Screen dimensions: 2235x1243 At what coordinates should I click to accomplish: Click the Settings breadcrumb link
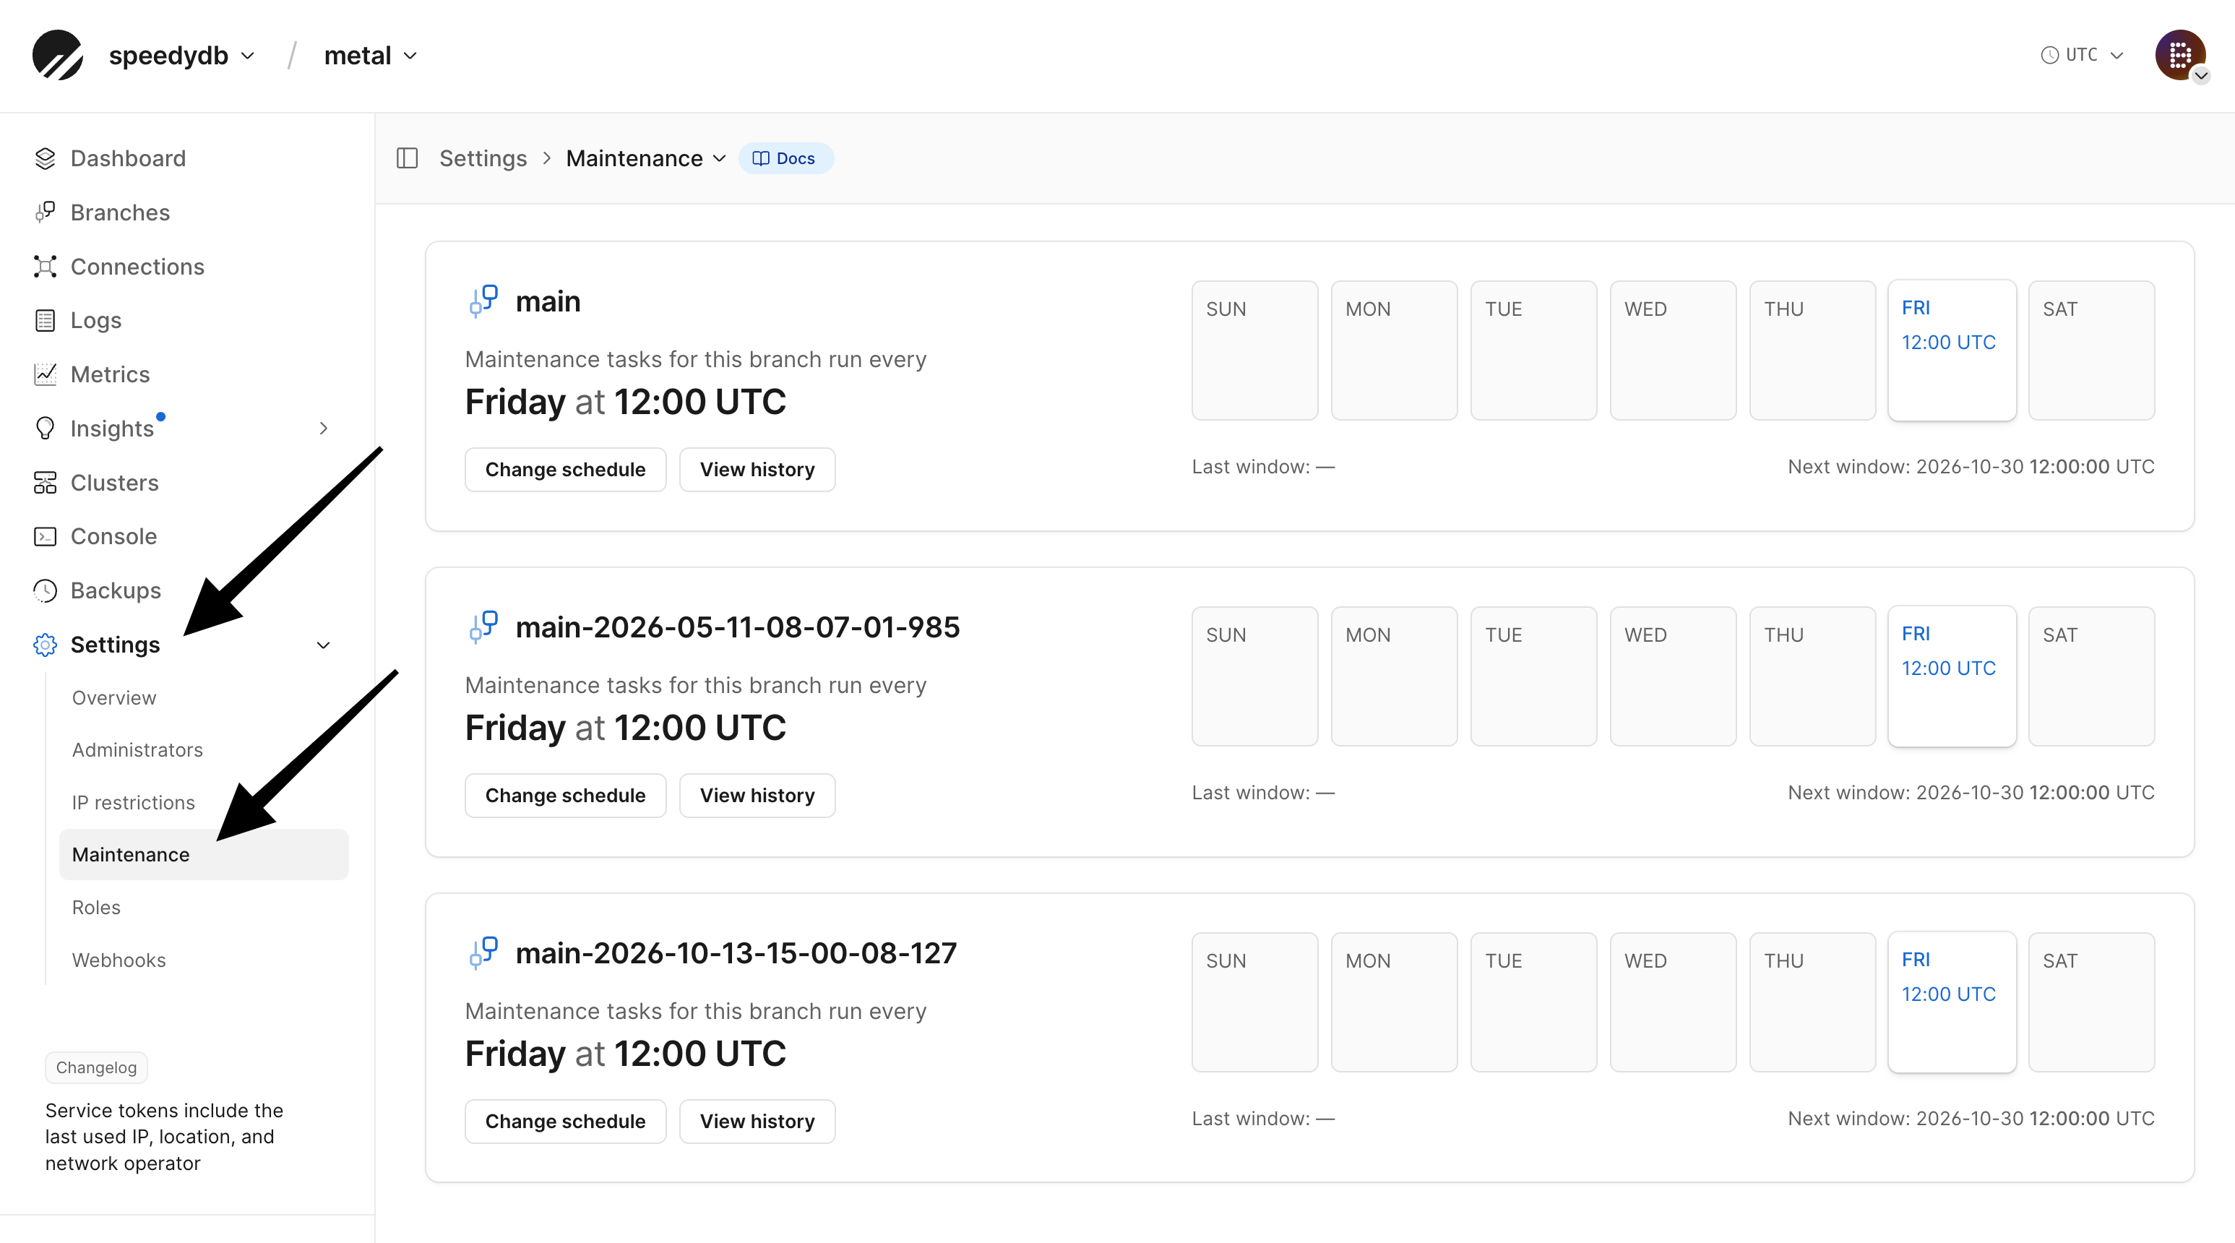click(x=483, y=158)
